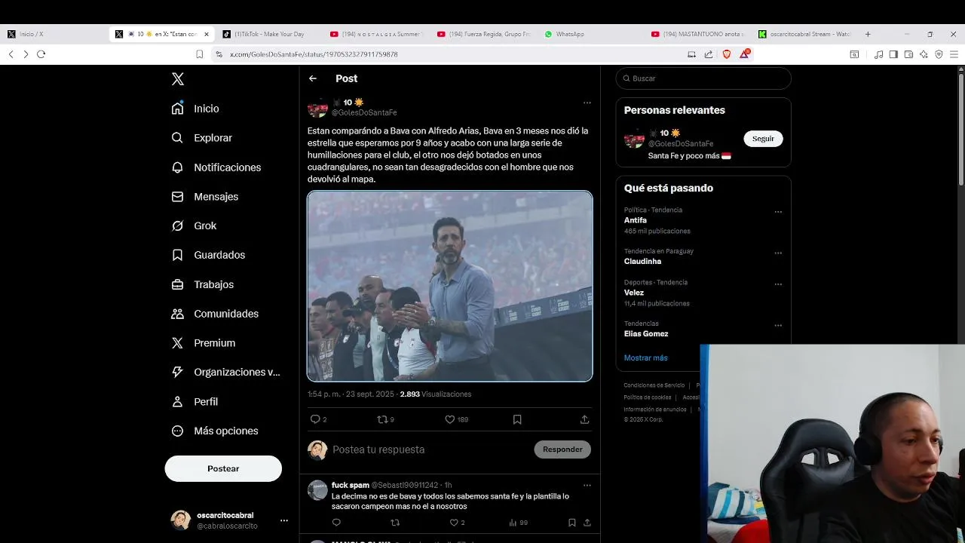Click the Organizaciones lightning icon

pyautogui.click(x=177, y=372)
